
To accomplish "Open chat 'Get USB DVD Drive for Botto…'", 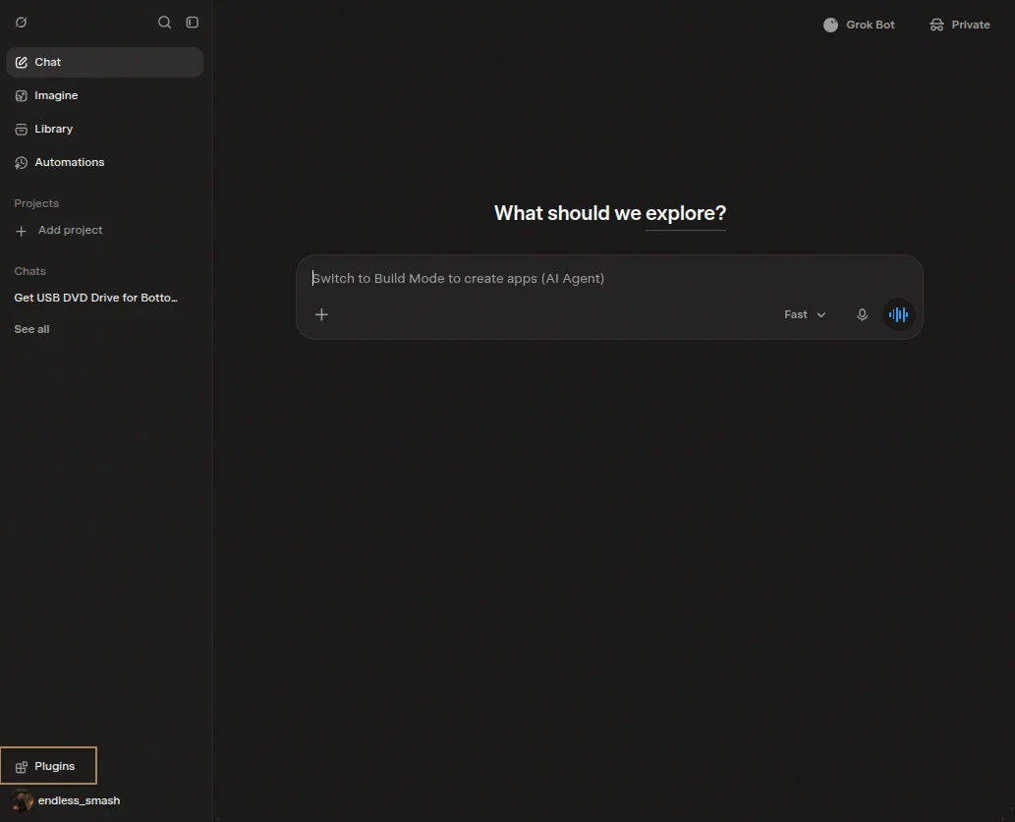I will (96, 298).
